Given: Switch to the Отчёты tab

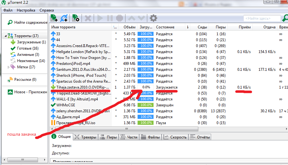Looking at the screenshot, I should coord(200,137).
